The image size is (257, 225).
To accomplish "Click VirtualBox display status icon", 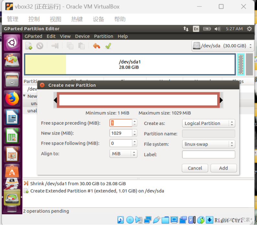I will click(x=174, y=220).
